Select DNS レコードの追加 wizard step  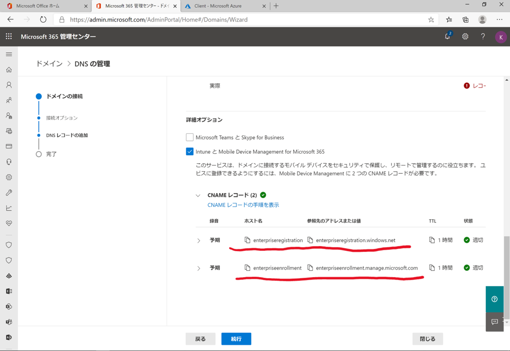(67, 136)
